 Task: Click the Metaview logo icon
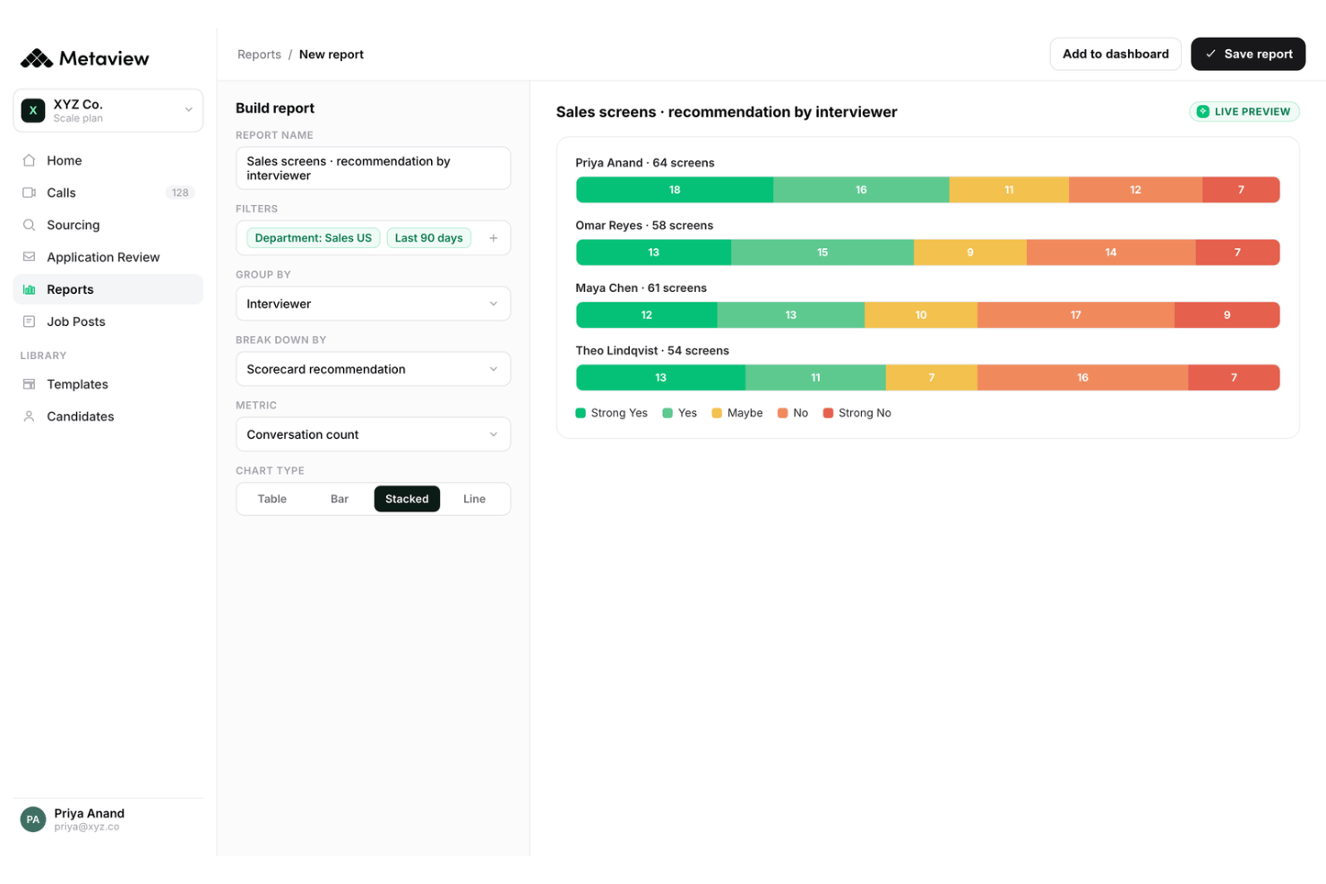[37, 59]
